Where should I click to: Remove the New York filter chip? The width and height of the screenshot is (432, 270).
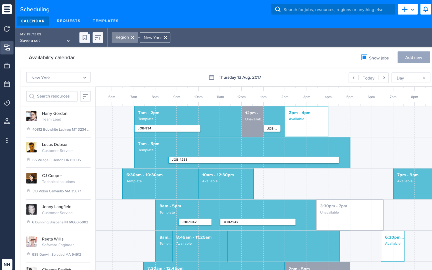pyautogui.click(x=166, y=38)
